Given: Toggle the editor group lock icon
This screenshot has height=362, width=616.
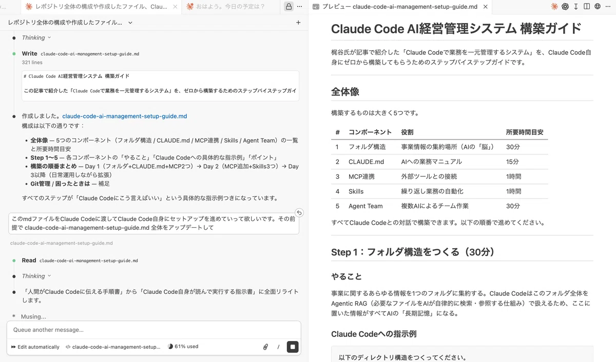Looking at the screenshot, I should tap(289, 7).
